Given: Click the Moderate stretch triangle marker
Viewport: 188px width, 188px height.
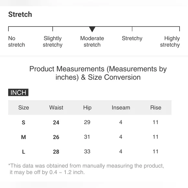Looking at the screenshot, I should click(92, 29).
